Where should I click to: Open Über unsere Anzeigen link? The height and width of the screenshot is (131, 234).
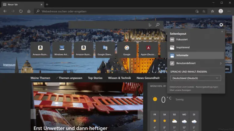[180, 90]
